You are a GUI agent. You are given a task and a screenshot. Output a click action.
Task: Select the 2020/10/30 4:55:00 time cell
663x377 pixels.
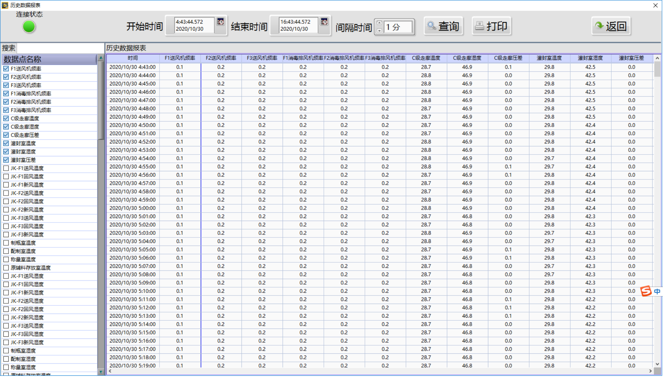click(133, 167)
